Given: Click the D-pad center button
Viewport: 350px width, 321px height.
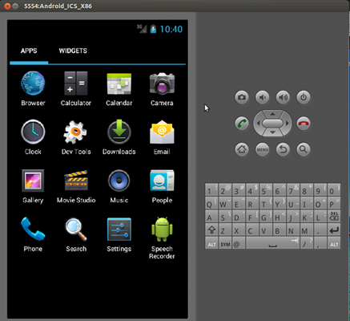Looking at the screenshot, I should (272, 124).
